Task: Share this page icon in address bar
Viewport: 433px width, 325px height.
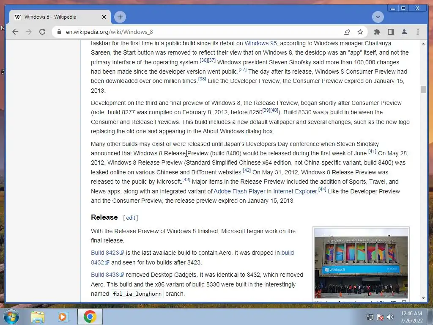Action: 347,32
